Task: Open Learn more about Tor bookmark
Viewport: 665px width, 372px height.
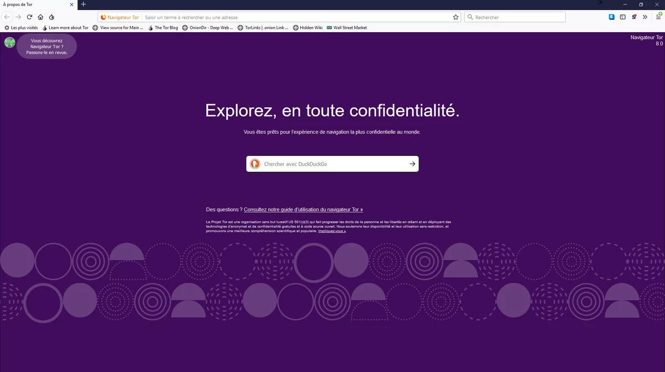Action: pyautogui.click(x=65, y=28)
